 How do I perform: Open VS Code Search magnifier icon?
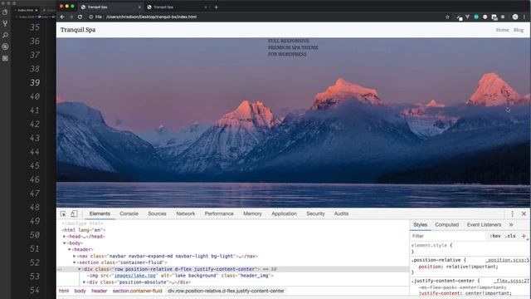point(5,35)
